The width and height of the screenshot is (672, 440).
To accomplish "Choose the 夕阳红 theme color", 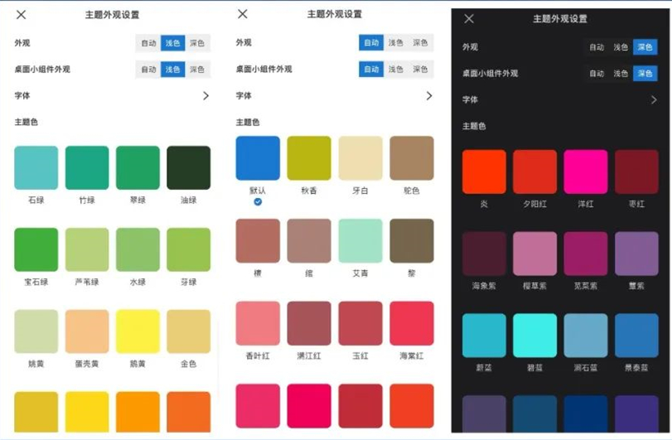I will coord(534,172).
